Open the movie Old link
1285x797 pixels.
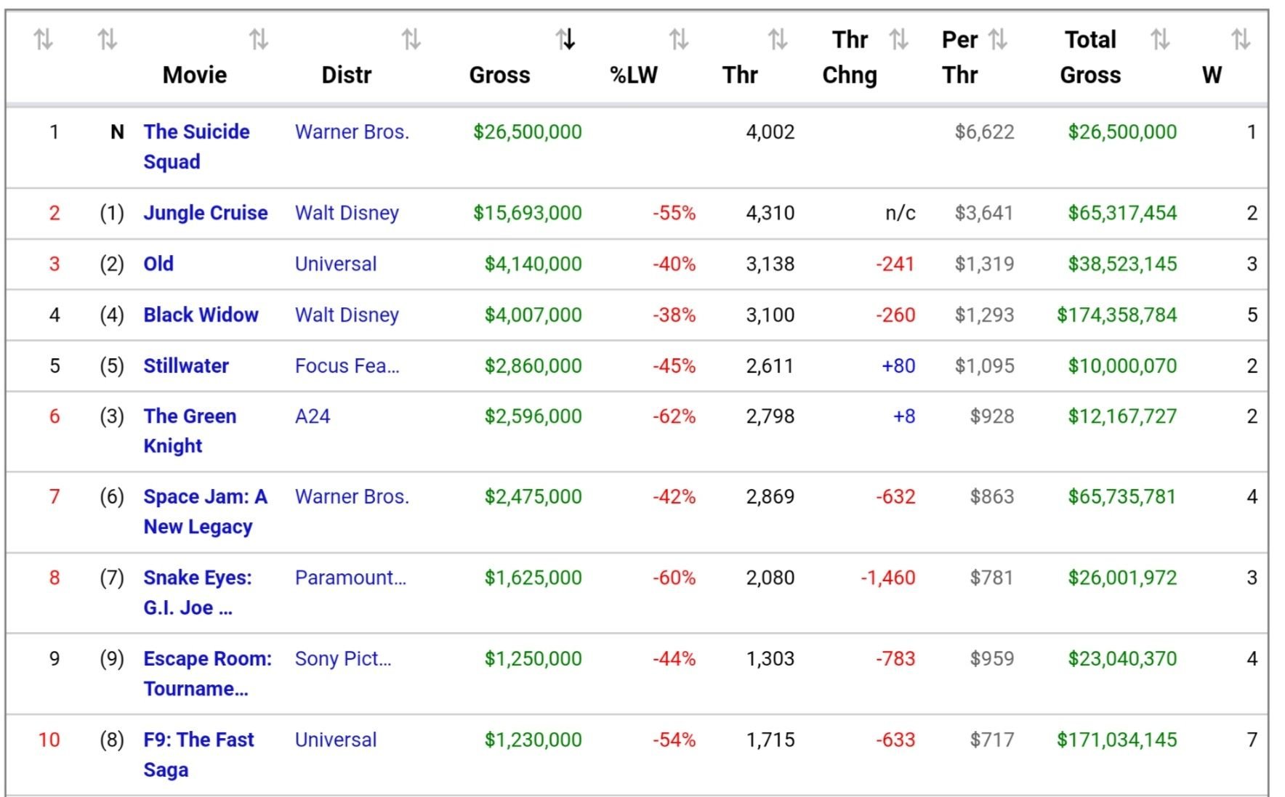[x=158, y=264]
